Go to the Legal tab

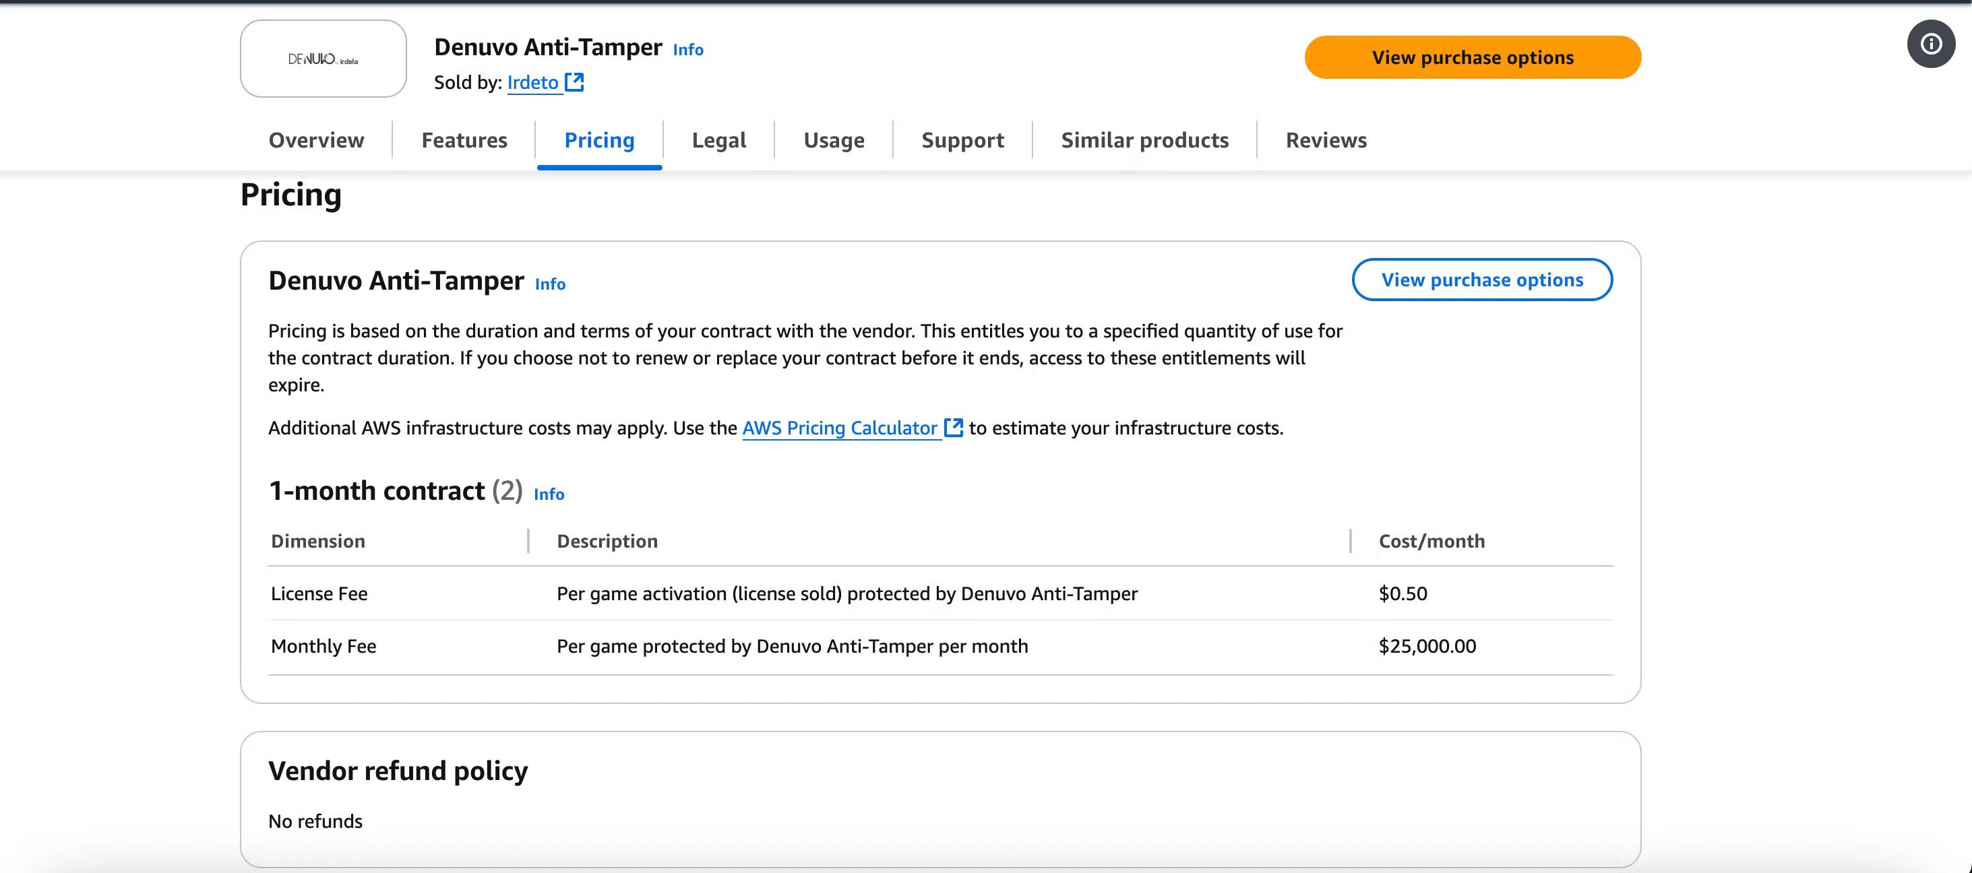718,140
